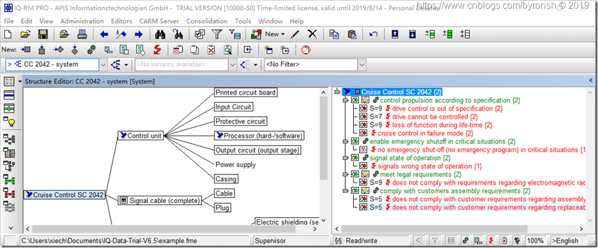Open the Tools menu

click(243, 21)
